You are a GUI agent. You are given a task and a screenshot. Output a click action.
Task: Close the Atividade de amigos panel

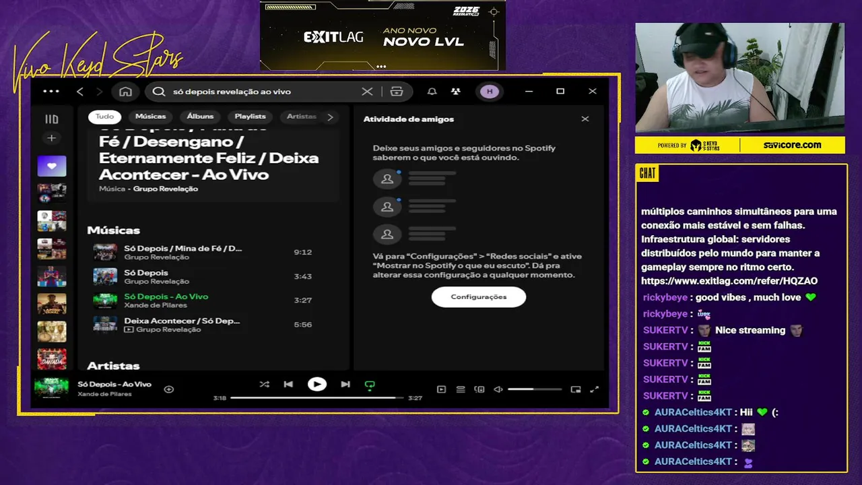coord(585,119)
